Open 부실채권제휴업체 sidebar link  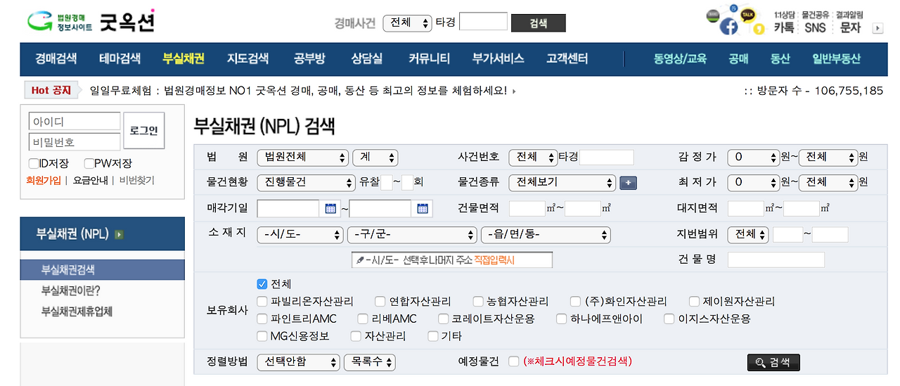(77, 311)
